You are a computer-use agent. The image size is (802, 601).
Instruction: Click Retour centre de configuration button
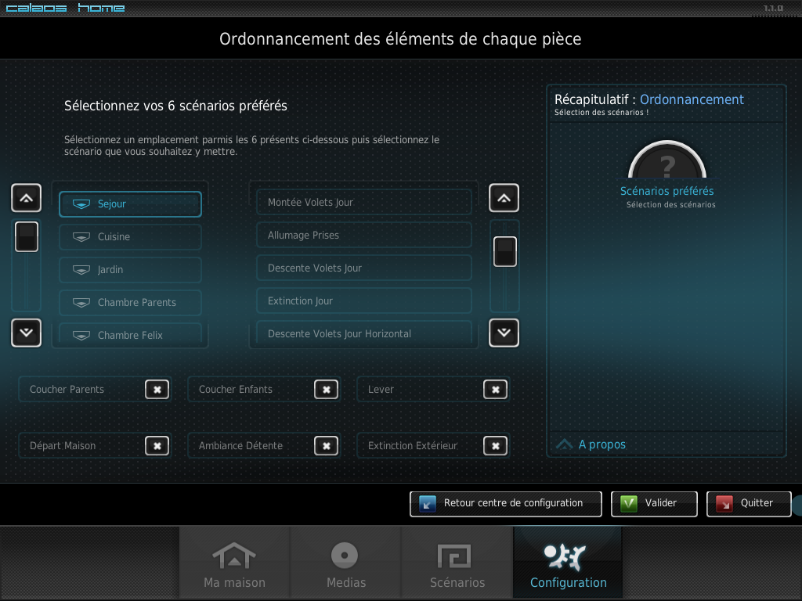click(506, 504)
